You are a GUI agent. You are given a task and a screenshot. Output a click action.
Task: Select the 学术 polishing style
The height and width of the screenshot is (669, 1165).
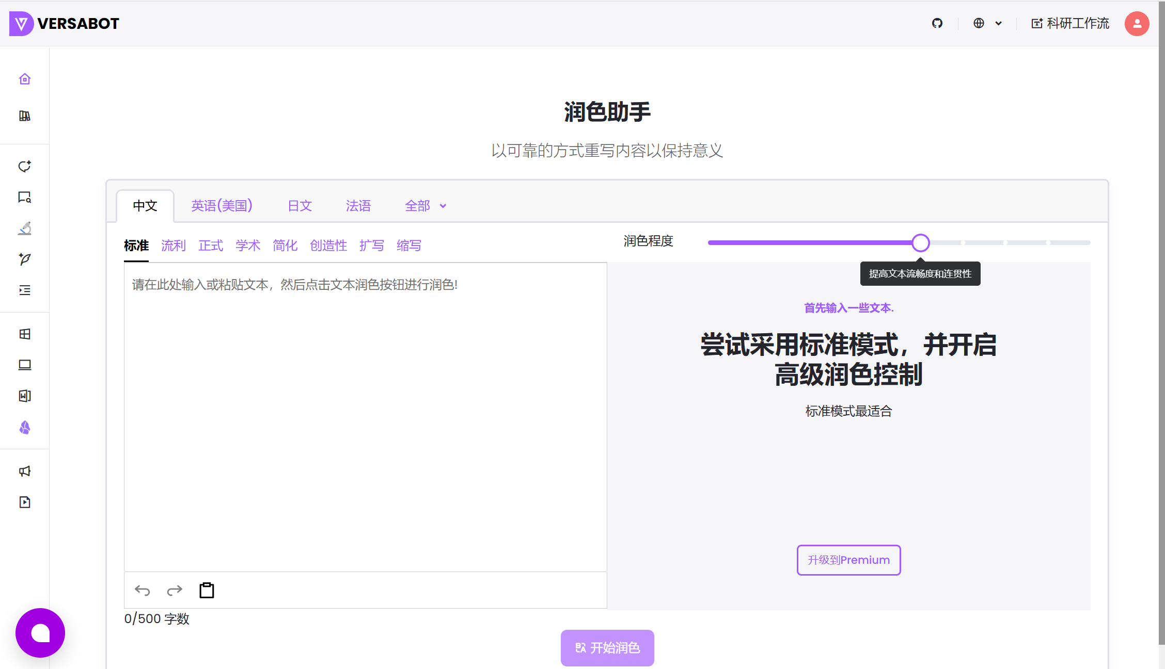pos(248,246)
